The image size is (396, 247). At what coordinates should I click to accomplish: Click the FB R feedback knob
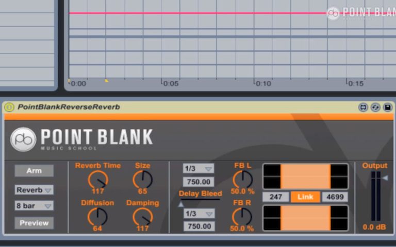242,217
